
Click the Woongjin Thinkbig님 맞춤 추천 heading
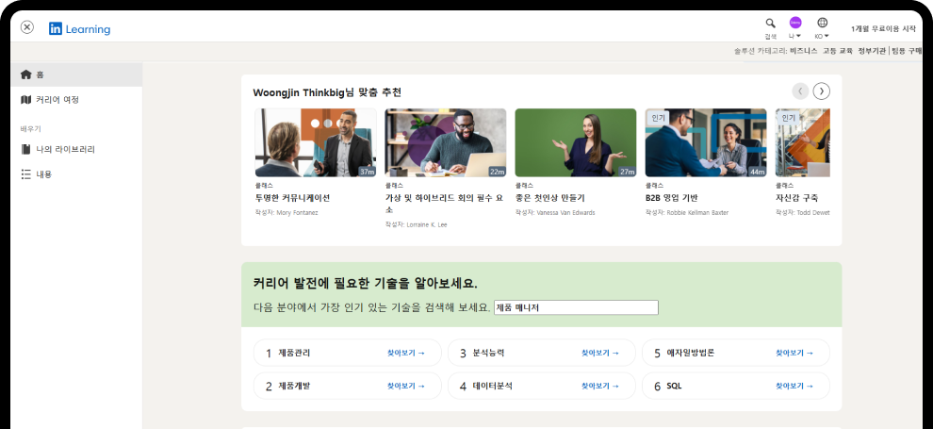[x=327, y=92]
